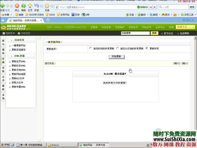197x148 pixels.
Task: Click the yellow 搜索 button in DedeCMS bar
Action: 154,33
